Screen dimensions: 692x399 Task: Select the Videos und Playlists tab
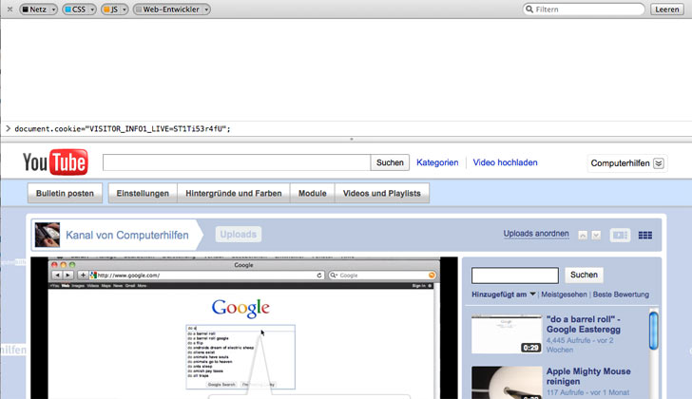382,193
